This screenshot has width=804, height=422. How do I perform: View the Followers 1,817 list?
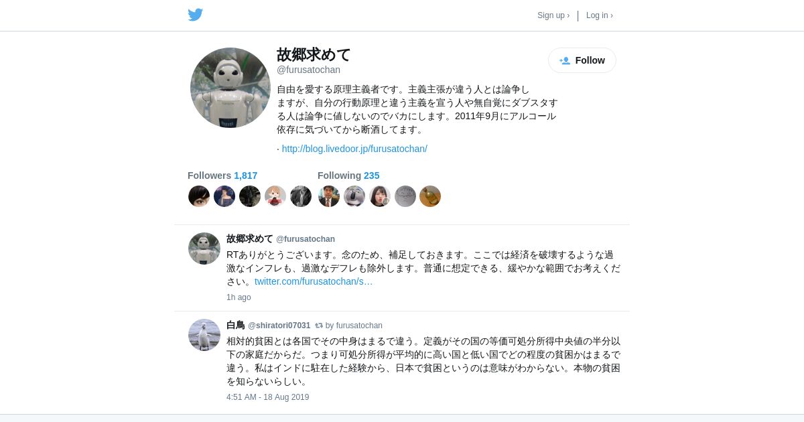tap(222, 175)
